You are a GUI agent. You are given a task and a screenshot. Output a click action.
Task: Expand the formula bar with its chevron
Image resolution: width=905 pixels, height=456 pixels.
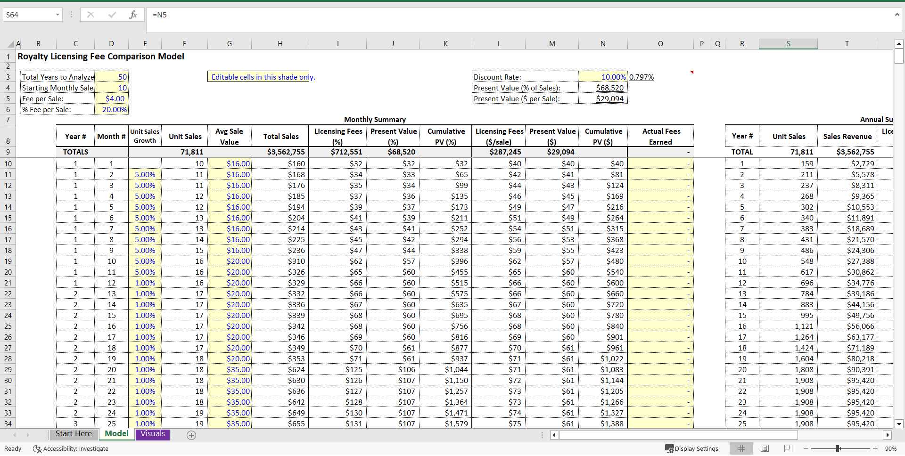pyautogui.click(x=897, y=15)
